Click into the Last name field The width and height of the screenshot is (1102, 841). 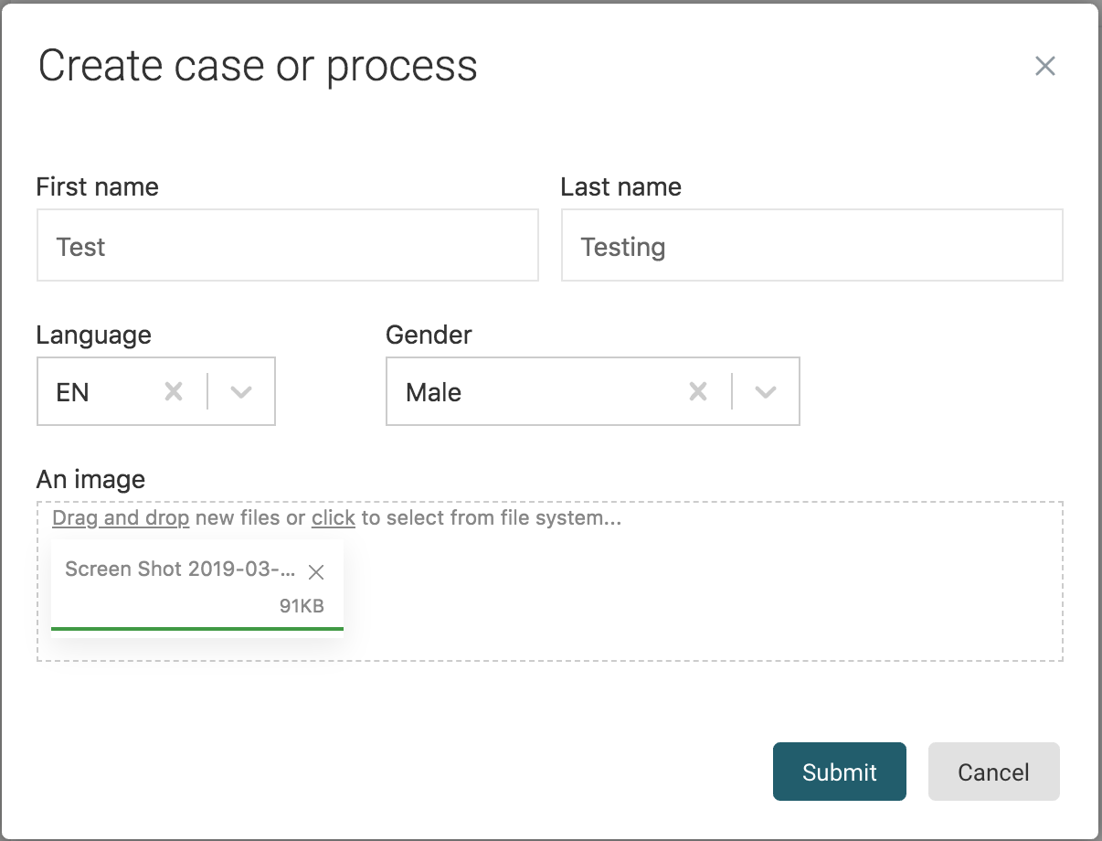pos(811,246)
